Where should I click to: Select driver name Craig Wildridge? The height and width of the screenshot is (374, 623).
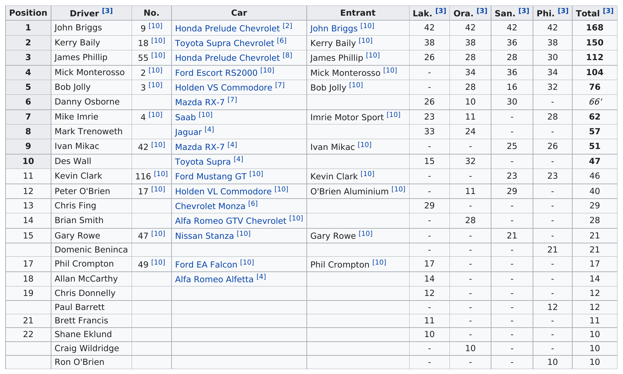coord(87,349)
